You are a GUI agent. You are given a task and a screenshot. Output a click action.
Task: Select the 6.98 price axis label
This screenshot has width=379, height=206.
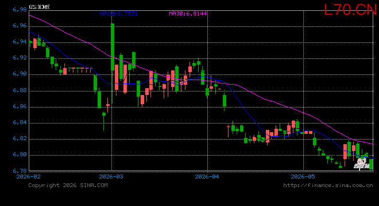[x=20, y=10]
